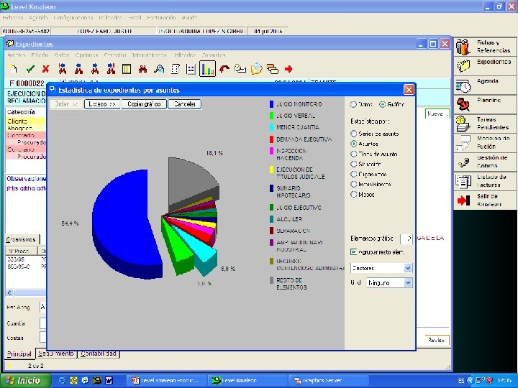Toggle the Agrupar resto elem. checkbox
The height and width of the screenshot is (388, 518).
[x=353, y=252]
